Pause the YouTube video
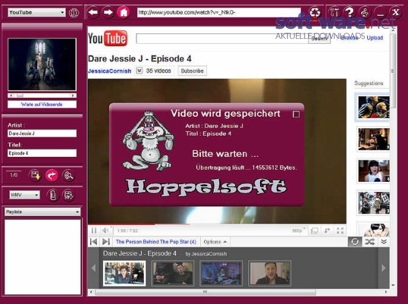The image size is (408, 304). coord(94,230)
